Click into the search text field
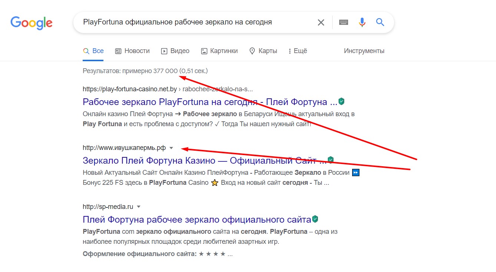 pyautogui.click(x=196, y=22)
